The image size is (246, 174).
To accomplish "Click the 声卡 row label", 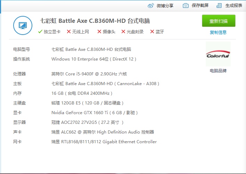I will click(x=17, y=132).
